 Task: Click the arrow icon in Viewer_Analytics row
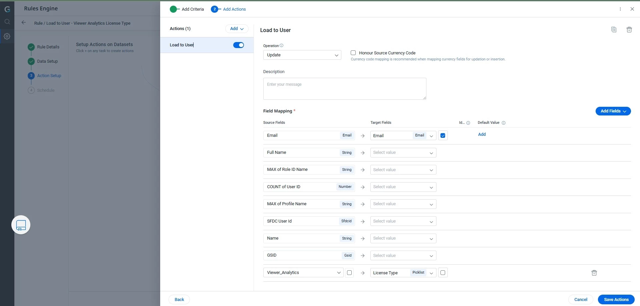click(363, 273)
